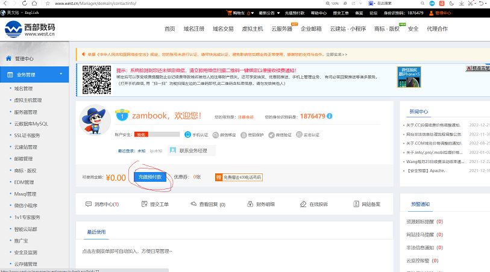This screenshot has height=272, width=490.
Task: Click the browser undo arrow icon
Action: tap(481, 4)
